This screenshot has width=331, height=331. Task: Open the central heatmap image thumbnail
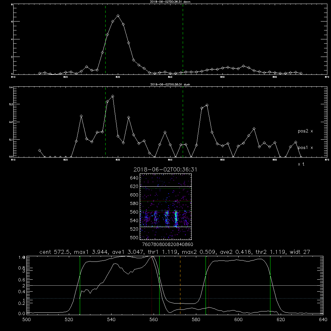coord(165,207)
